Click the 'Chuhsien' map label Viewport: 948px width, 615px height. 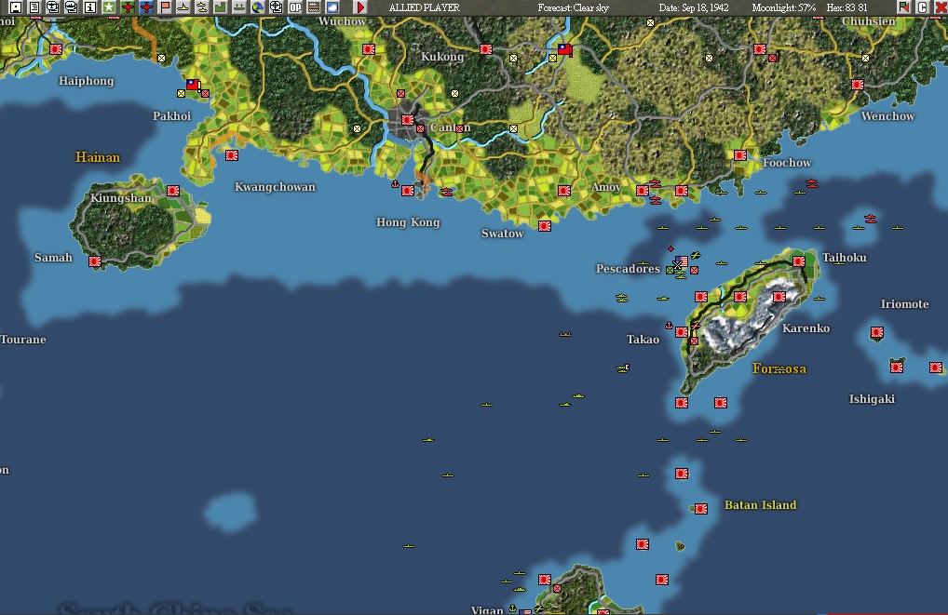pyautogui.click(x=868, y=21)
